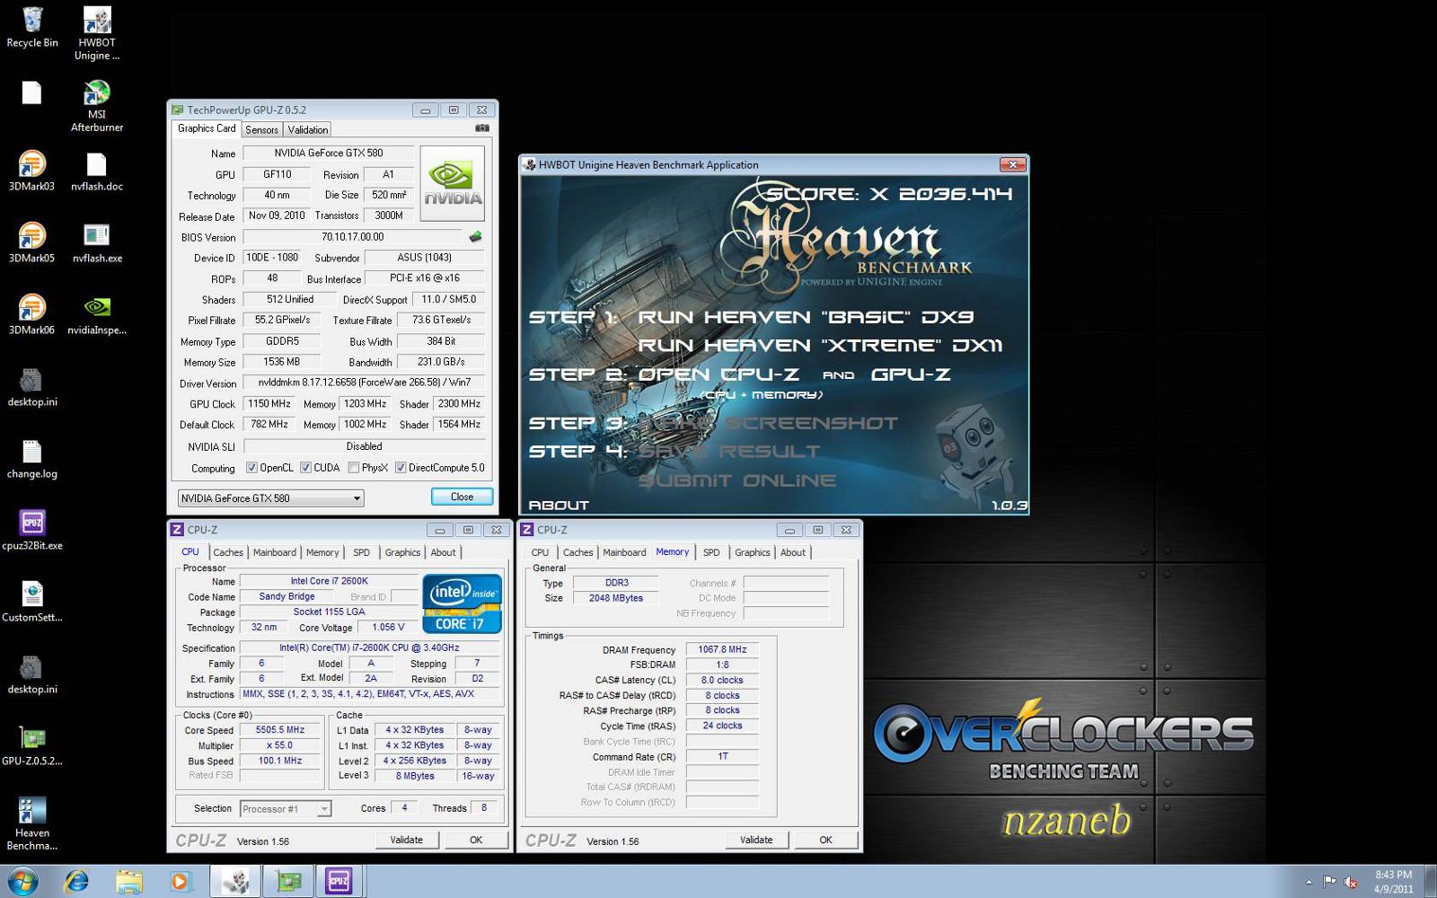The width and height of the screenshot is (1437, 898).
Task: Click the Core Speed 5505.5 MHz value
Action: point(280,730)
